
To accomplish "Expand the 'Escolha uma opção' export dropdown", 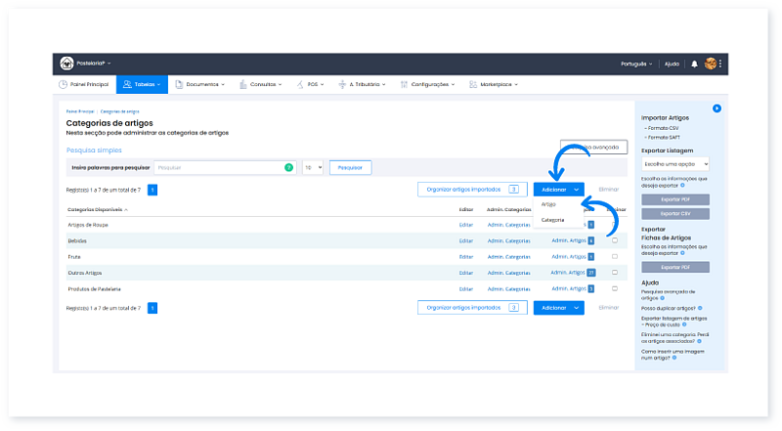I will pos(674,165).
